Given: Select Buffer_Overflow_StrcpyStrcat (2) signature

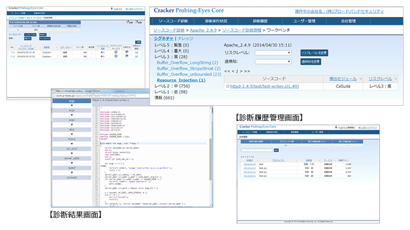Looking at the screenshot, I should 189,69.
